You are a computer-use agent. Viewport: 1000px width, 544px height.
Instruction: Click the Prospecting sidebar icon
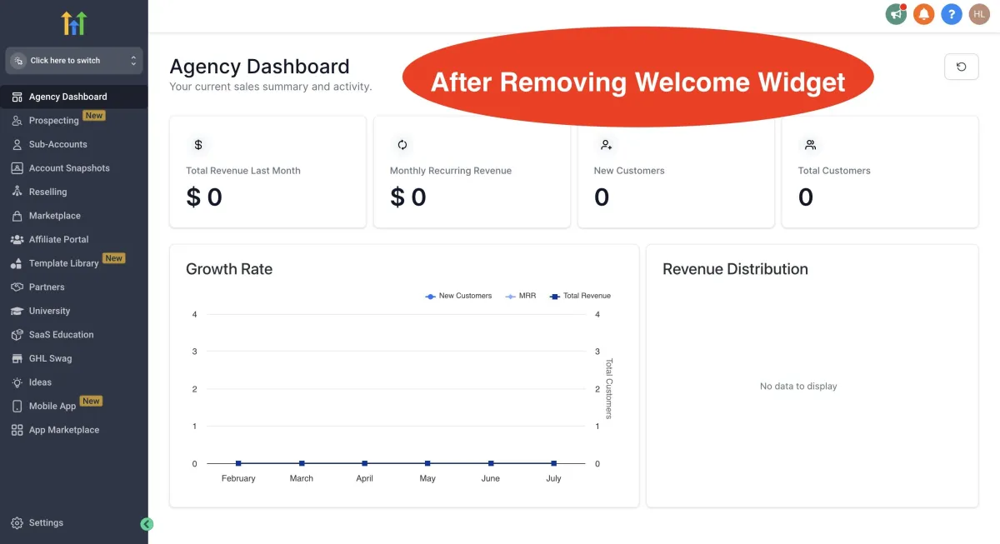(x=17, y=121)
